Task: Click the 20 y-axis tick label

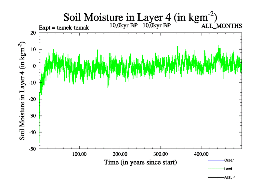Action: coord(33,33)
